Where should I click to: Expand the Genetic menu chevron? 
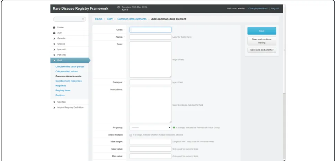point(54,39)
